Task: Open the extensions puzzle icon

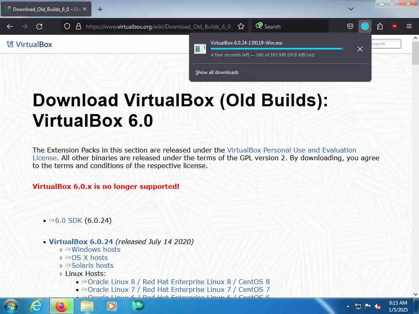Action: [x=380, y=26]
